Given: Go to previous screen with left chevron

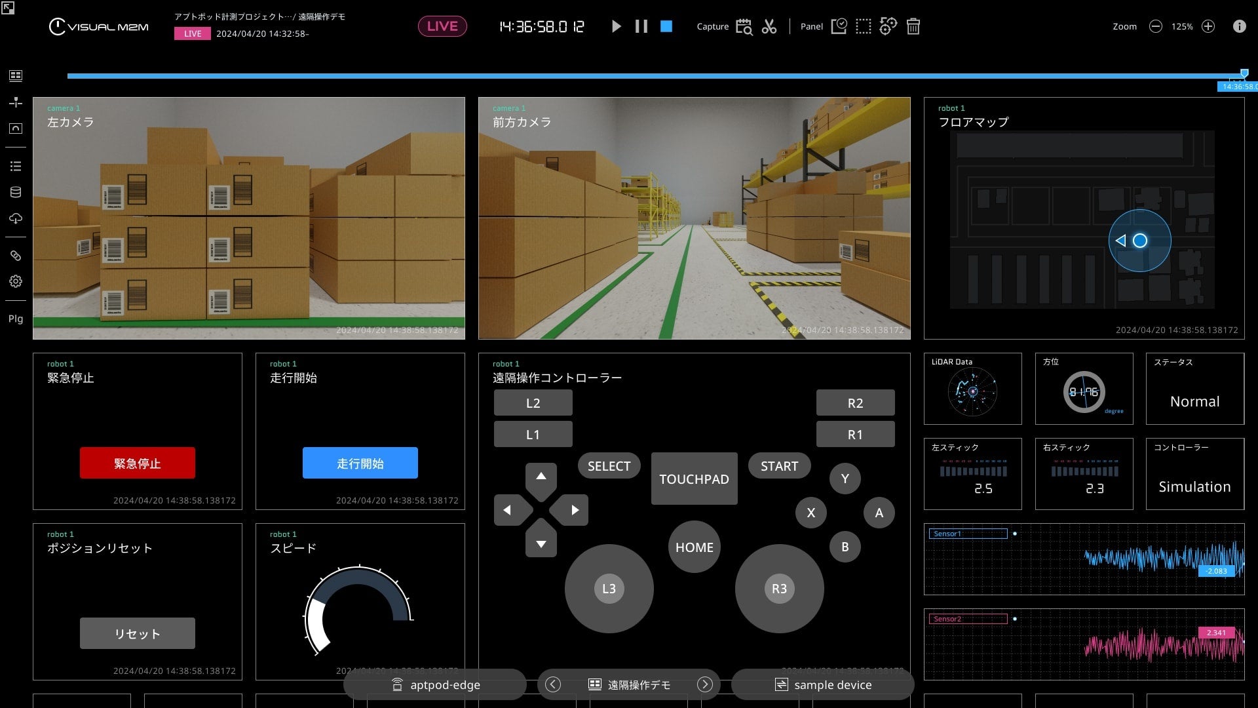Looking at the screenshot, I should click(553, 684).
